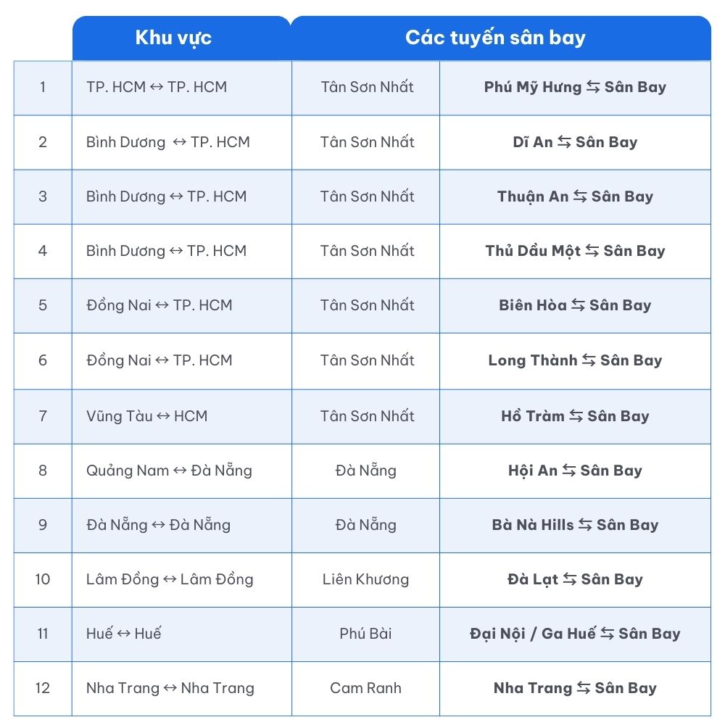725x725 pixels.
Task: Open the Long Thành ⇆ Sân Bay route
Action: (x=575, y=360)
